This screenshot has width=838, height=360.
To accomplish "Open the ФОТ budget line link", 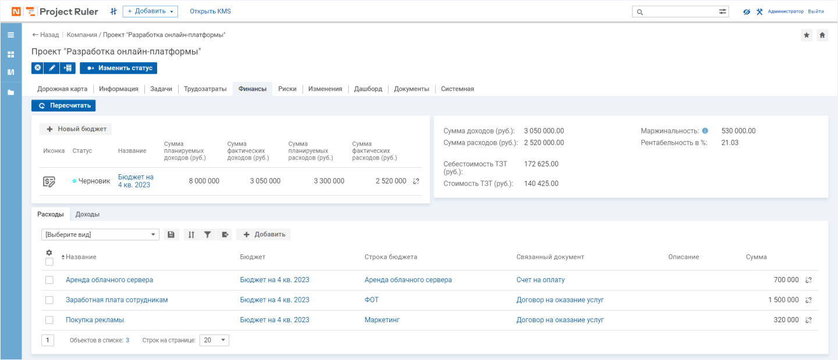I will (372, 300).
